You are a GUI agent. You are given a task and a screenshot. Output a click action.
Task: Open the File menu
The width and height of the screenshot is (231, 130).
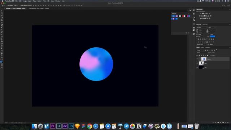16,1
